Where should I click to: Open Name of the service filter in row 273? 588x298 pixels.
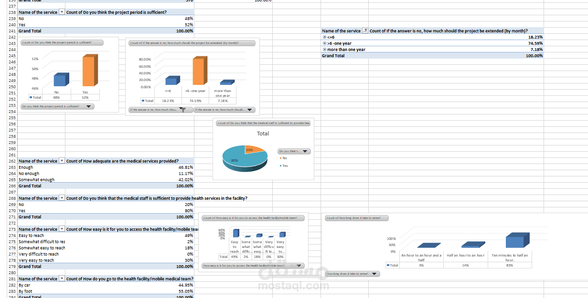pyautogui.click(x=62, y=229)
